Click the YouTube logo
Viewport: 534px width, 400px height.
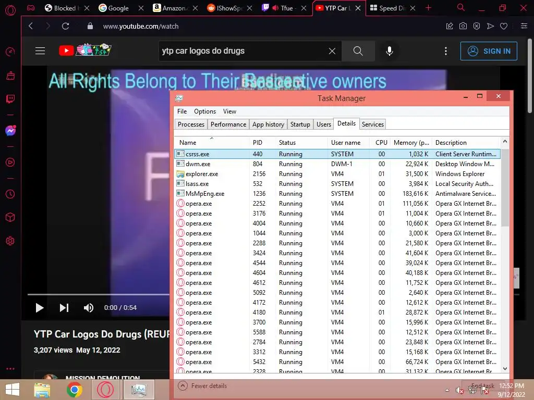tap(85, 51)
